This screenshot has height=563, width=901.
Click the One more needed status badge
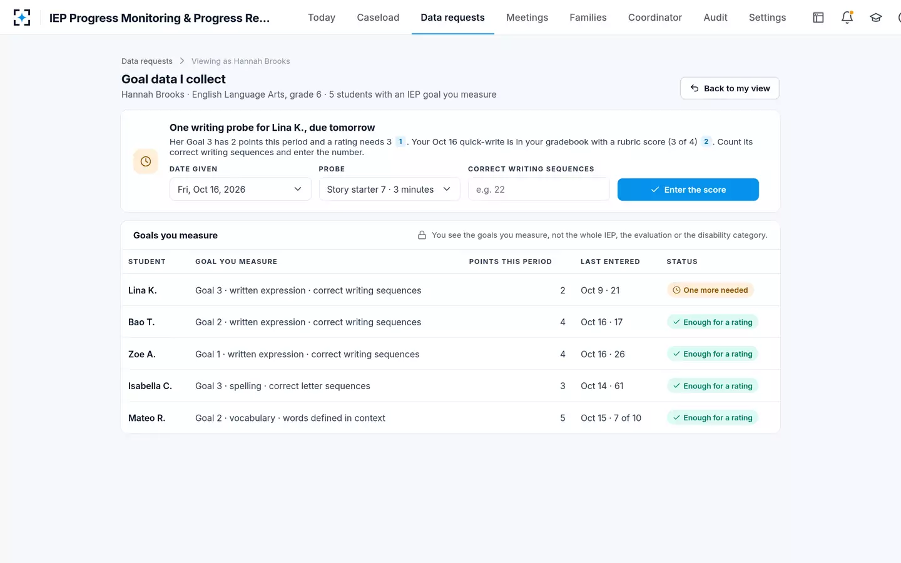point(710,290)
